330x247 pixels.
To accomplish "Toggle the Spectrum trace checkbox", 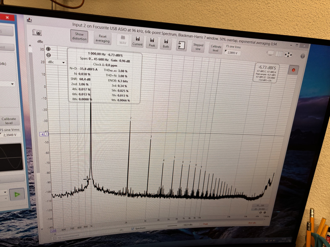I will pos(133,228).
